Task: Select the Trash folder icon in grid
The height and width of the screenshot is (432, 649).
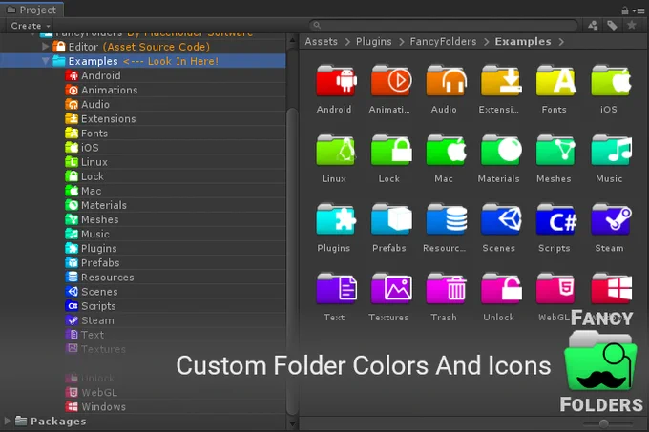Action: click(446, 289)
